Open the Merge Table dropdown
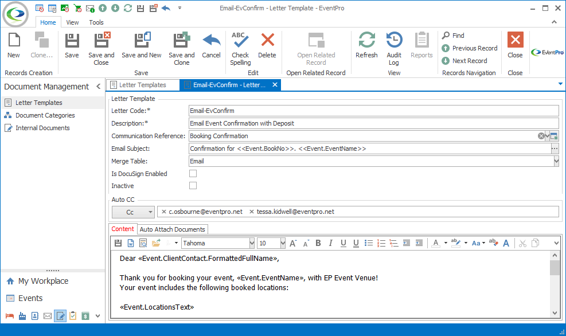 [x=556, y=161]
